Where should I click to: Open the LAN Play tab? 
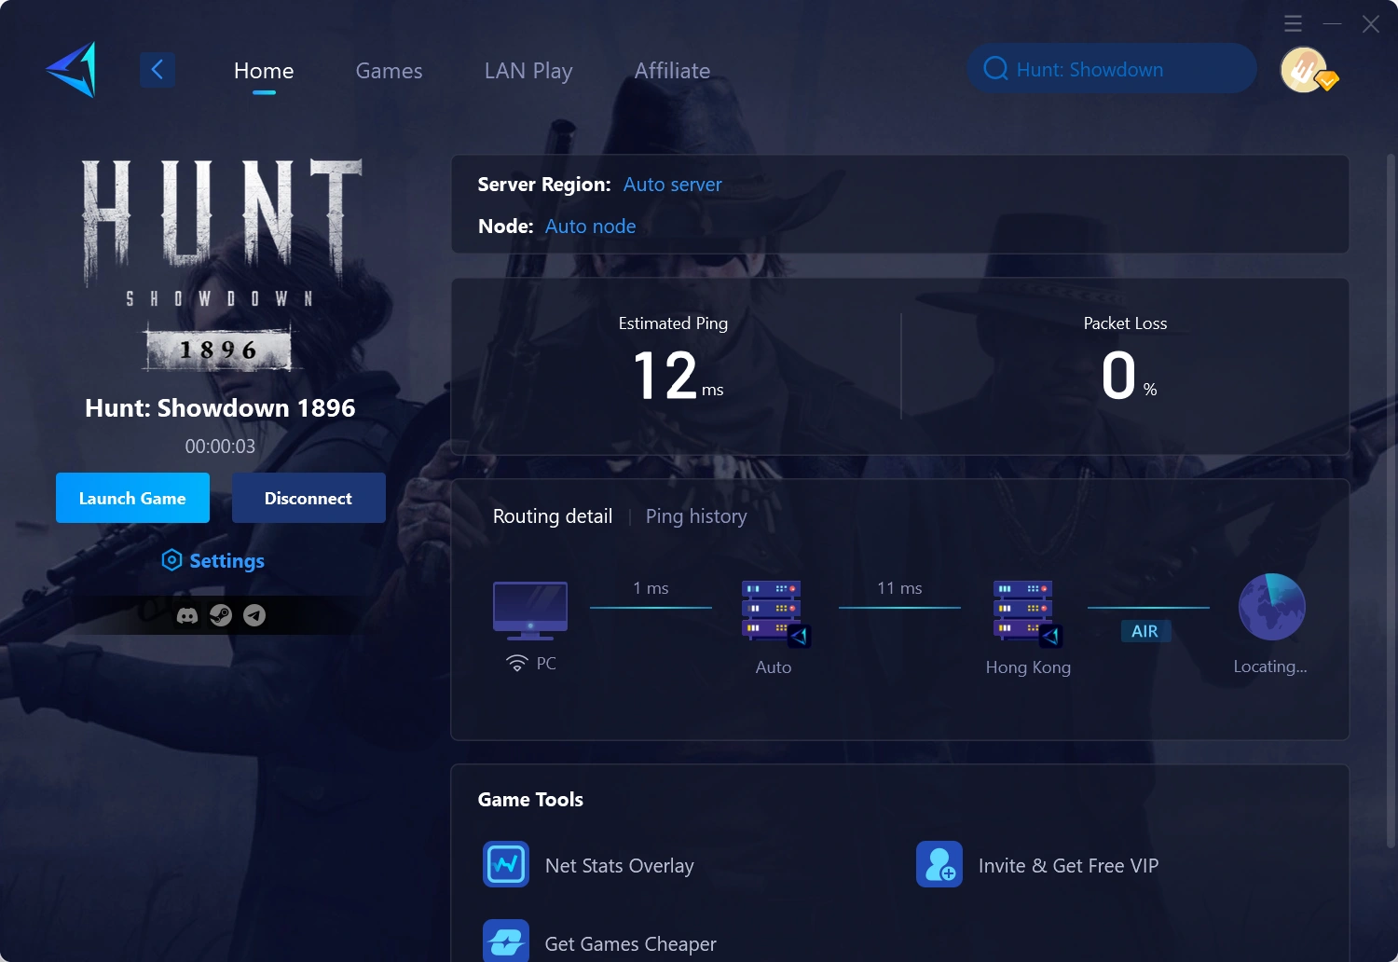[528, 71]
